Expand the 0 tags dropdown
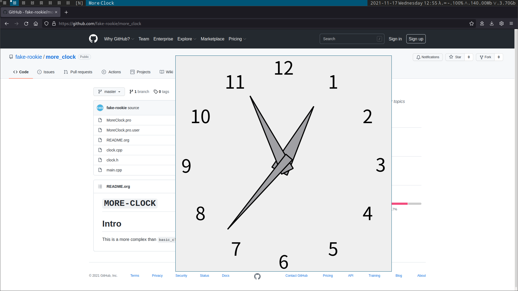The image size is (518, 291). tap(161, 92)
